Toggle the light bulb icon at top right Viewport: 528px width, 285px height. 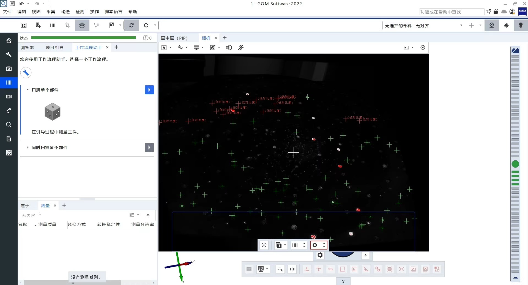click(521, 25)
